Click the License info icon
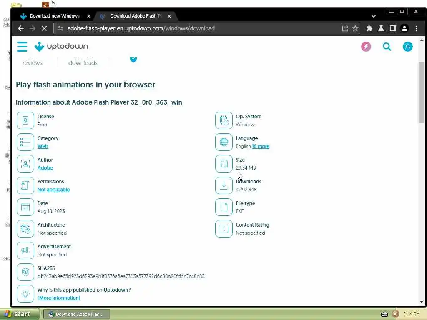Screen dimensions: 427x320 tap(25, 120)
